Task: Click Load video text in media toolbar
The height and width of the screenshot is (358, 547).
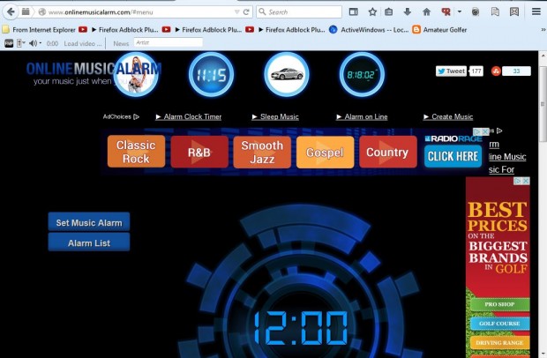Action: (x=83, y=43)
